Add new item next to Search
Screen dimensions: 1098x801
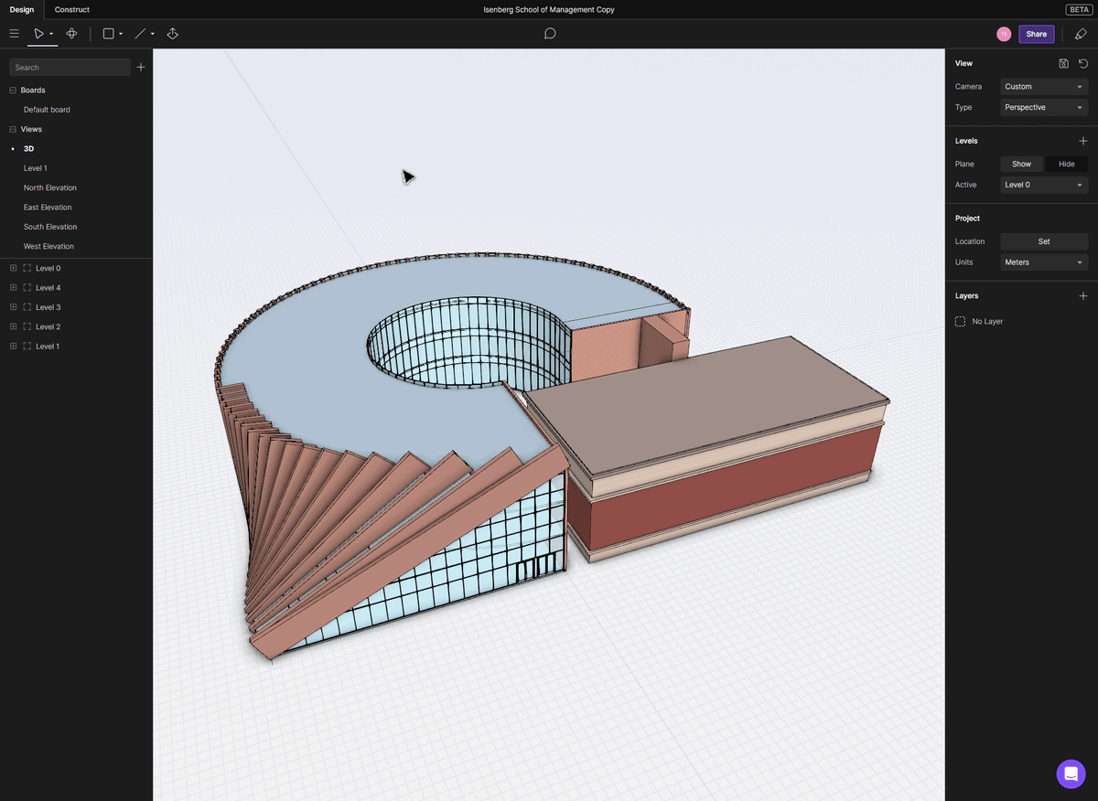point(141,68)
